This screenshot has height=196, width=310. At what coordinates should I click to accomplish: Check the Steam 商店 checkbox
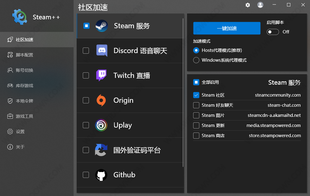pos(196,136)
